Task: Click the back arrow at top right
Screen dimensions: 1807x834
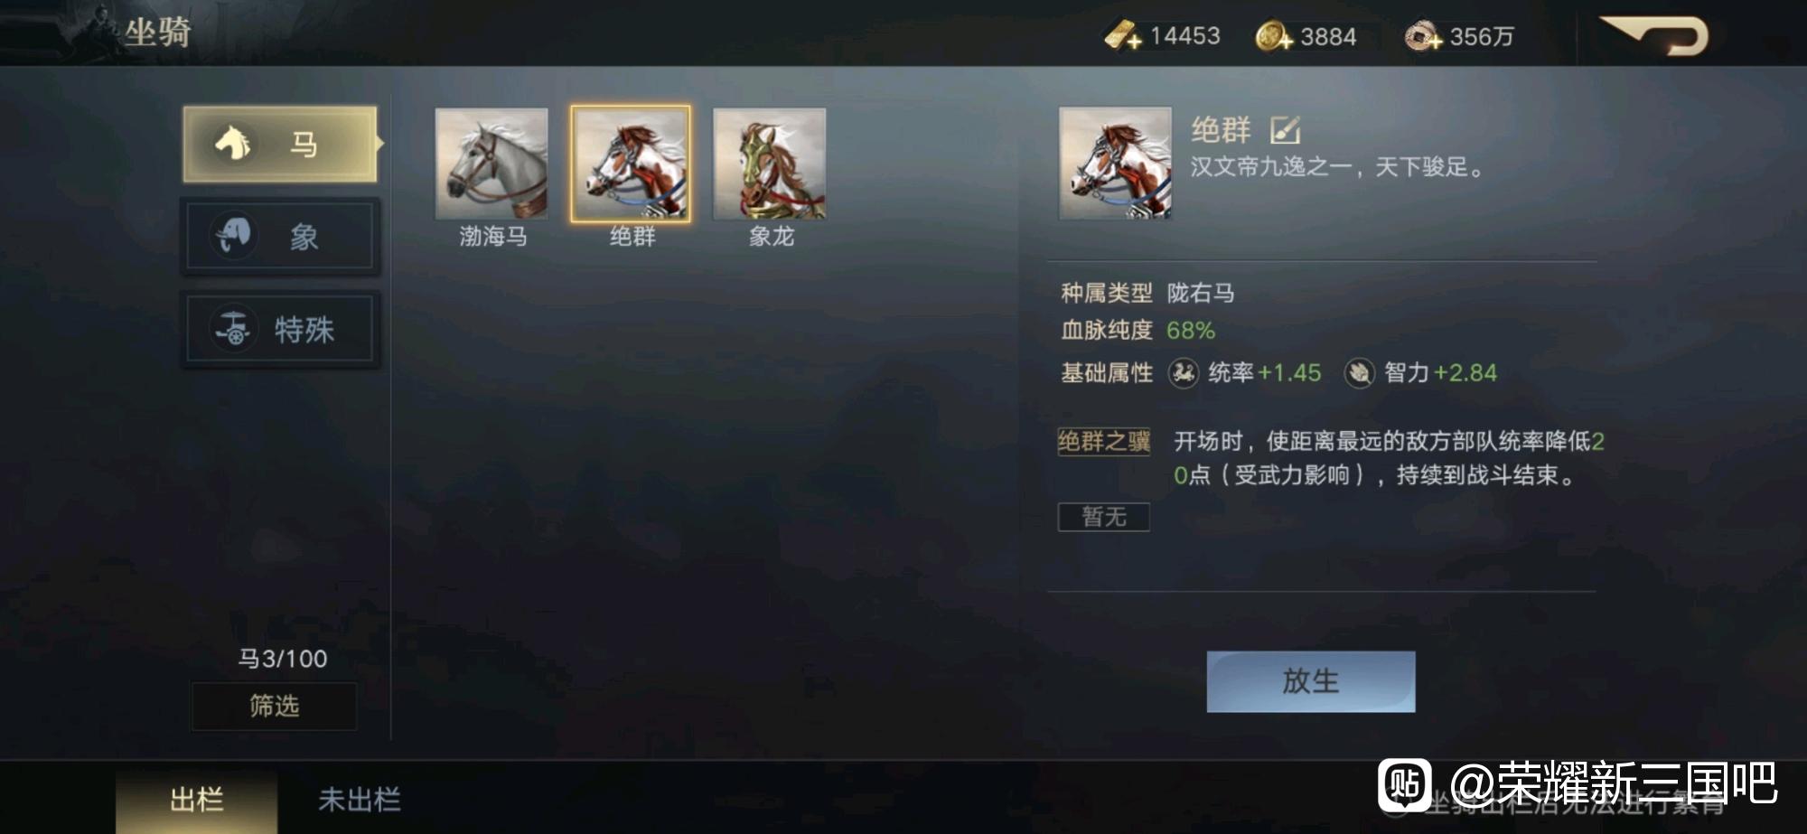Action: (x=1654, y=35)
